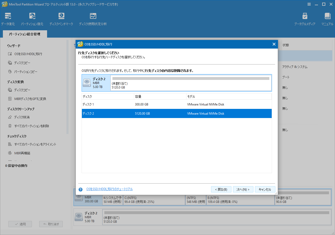Launch ディスクベンチマーク (Disk Benchmark)
This screenshot has height=235, width=335.
click(61, 18)
